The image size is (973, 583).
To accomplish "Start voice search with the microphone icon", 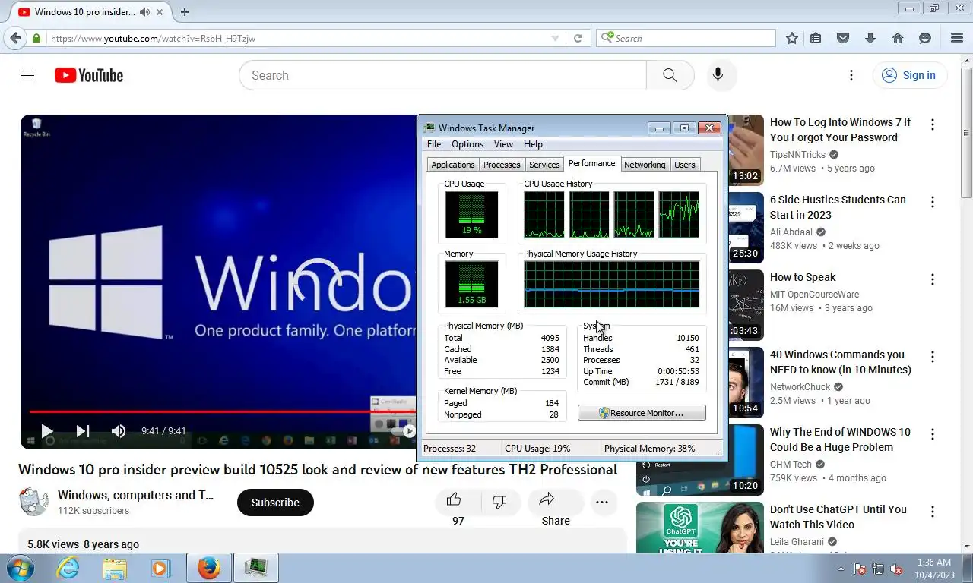I will (718, 75).
